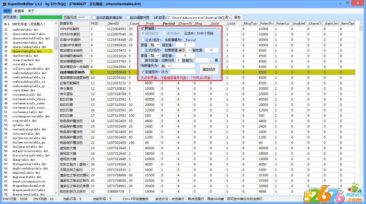This screenshot has height=204, width=366.
Task: Select clearstandard.dnt in the file list
Action: [26, 60]
